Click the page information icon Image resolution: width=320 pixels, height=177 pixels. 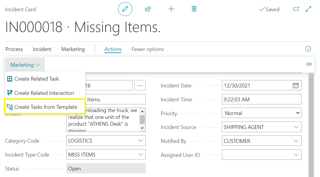(x=308, y=49)
